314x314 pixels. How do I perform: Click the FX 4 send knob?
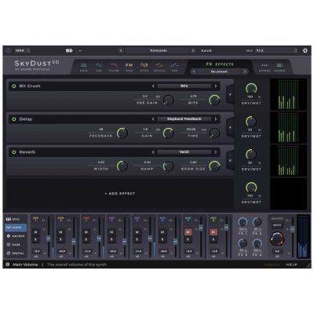tap(257, 243)
